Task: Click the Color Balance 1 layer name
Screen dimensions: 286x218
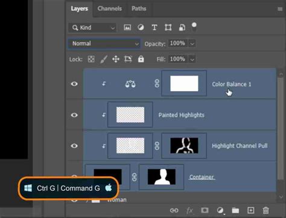Action: tap(232, 84)
